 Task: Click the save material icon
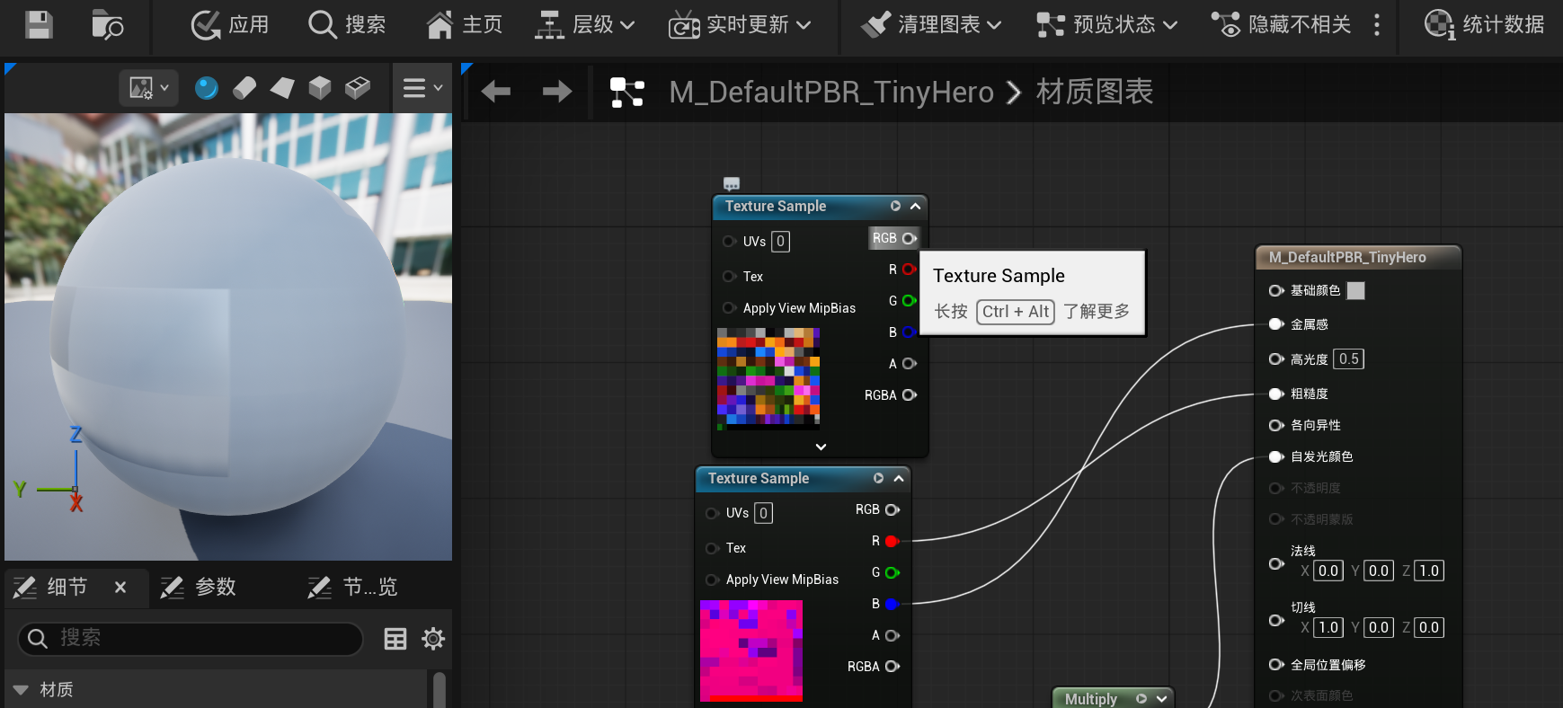click(39, 24)
